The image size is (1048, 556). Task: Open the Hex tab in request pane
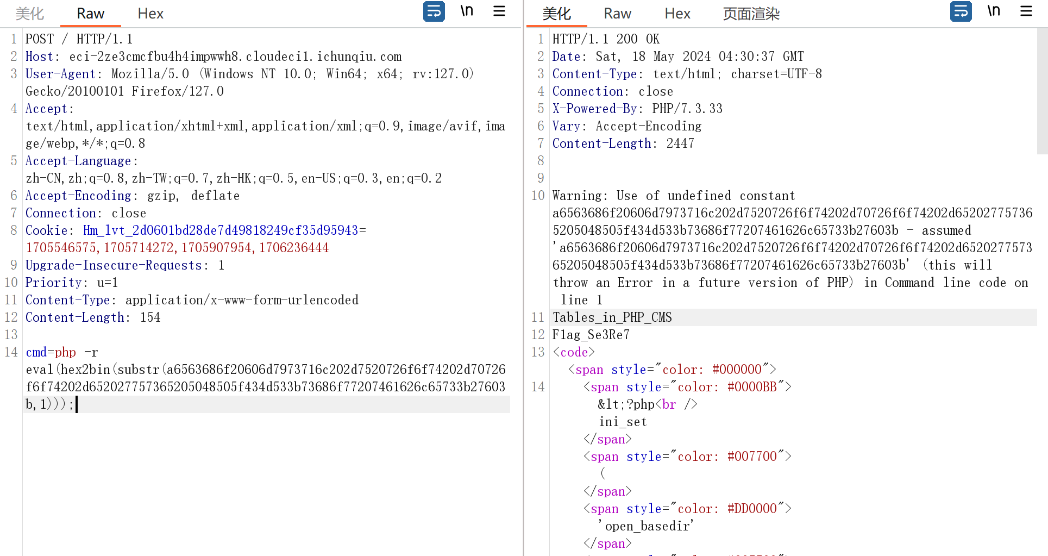[150, 14]
